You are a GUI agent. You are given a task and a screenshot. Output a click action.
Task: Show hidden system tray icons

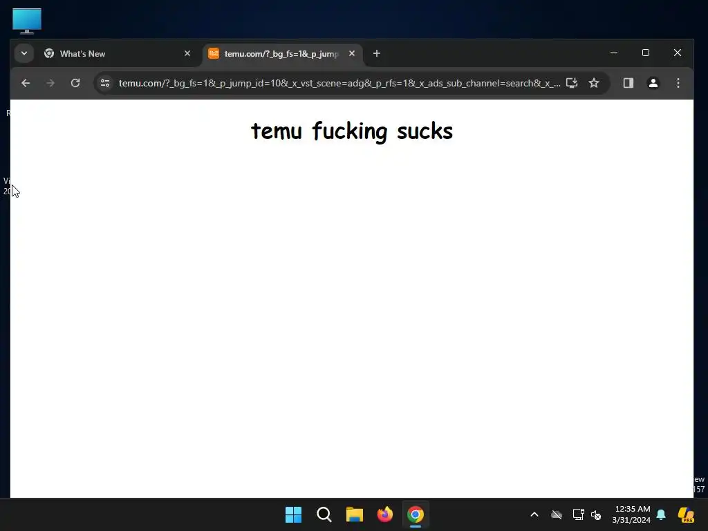click(x=534, y=514)
